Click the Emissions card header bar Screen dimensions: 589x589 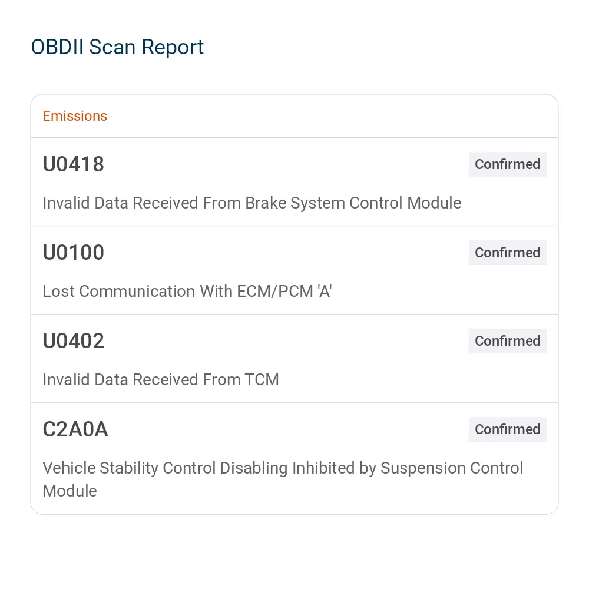coord(294,116)
